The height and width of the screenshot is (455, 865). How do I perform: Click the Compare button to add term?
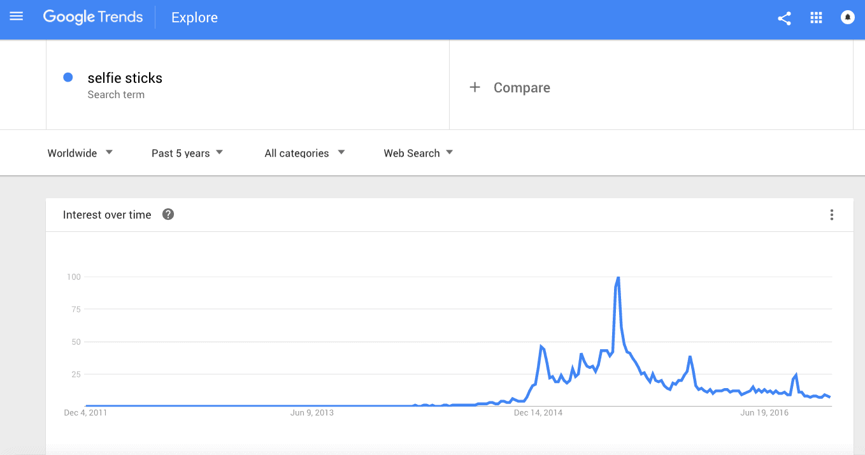pos(521,88)
